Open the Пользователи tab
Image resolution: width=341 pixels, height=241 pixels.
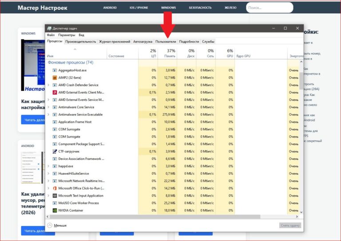coord(166,42)
